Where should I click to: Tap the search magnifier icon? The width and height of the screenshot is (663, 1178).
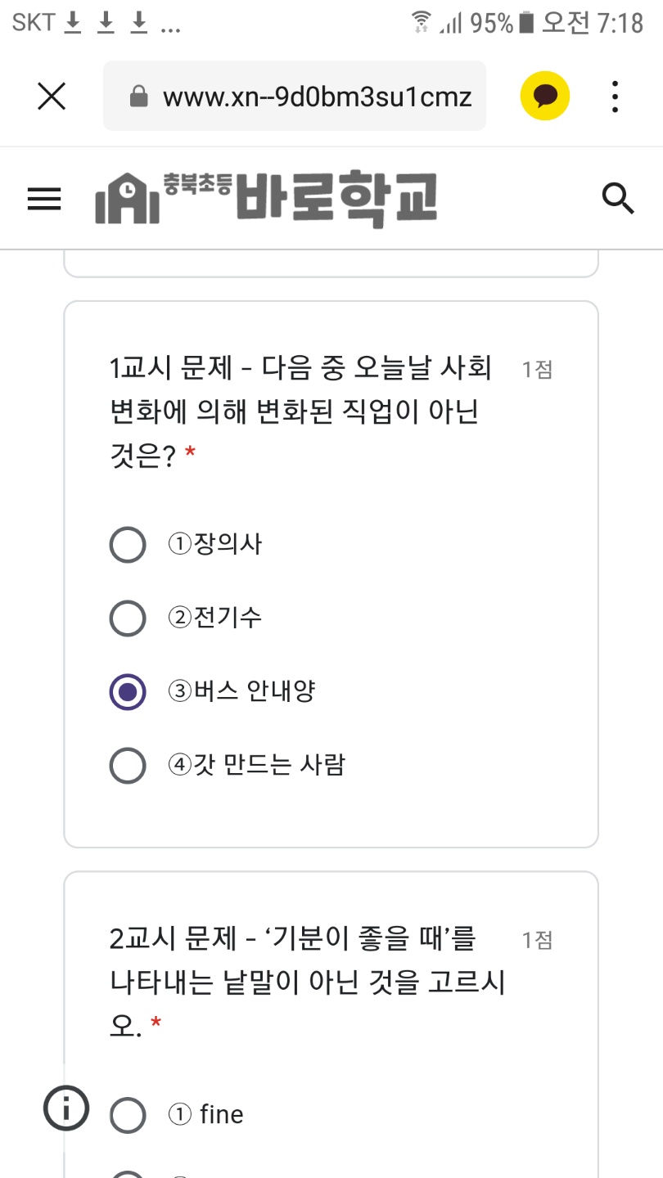pos(618,199)
